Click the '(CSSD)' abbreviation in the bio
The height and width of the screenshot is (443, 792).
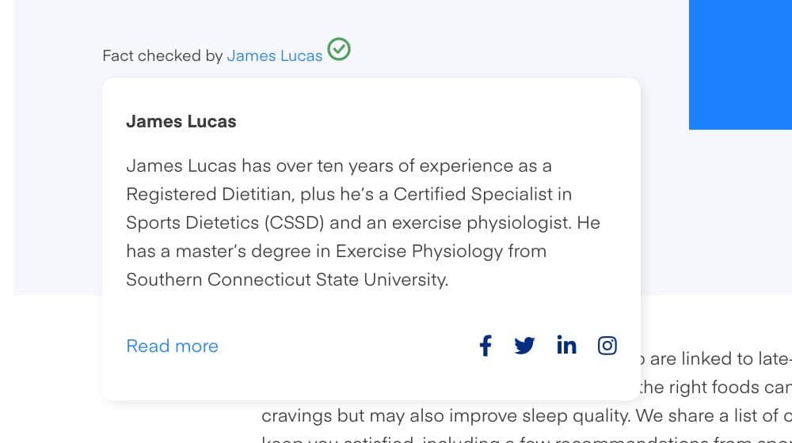click(294, 223)
